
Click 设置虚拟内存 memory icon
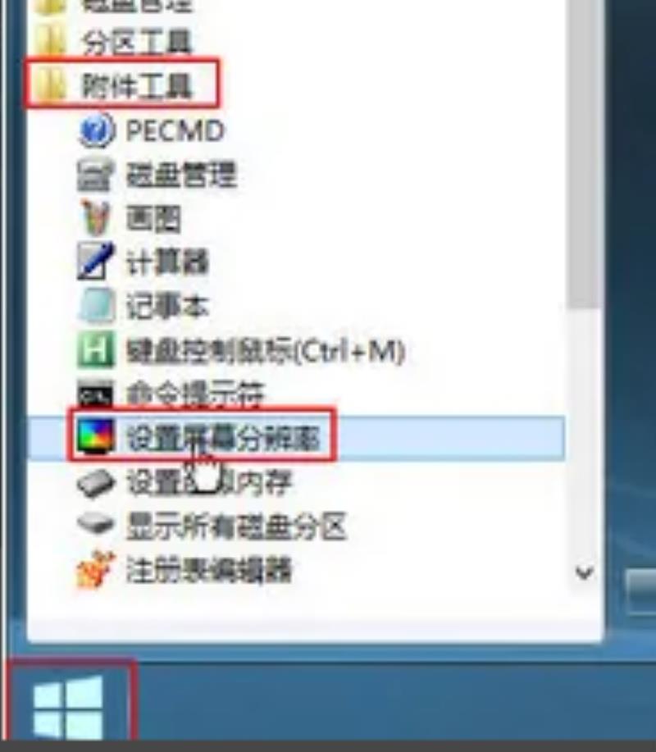[x=97, y=482]
